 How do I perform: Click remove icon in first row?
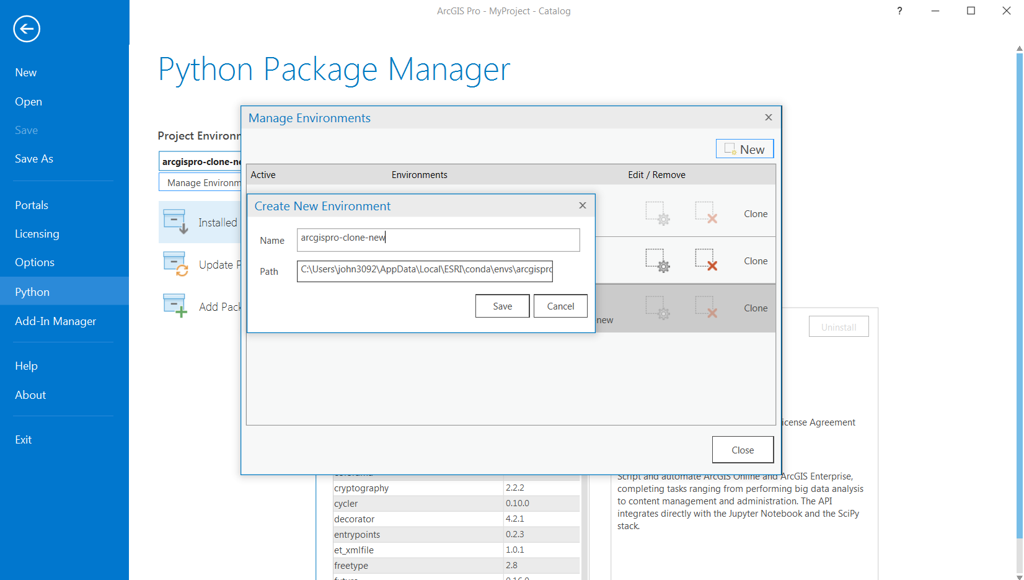pyautogui.click(x=706, y=213)
